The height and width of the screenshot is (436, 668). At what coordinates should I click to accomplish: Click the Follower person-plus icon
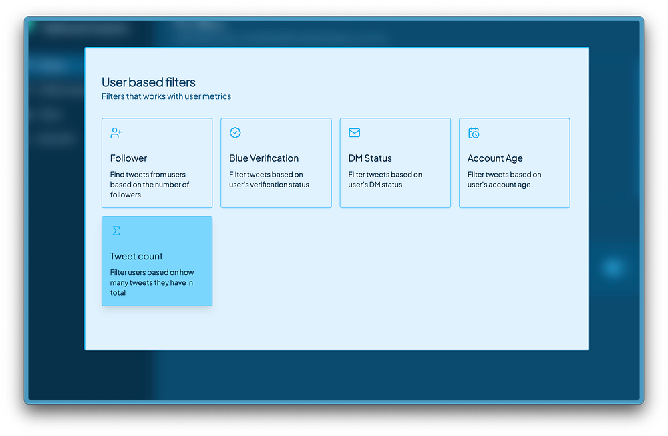pyautogui.click(x=116, y=132)
